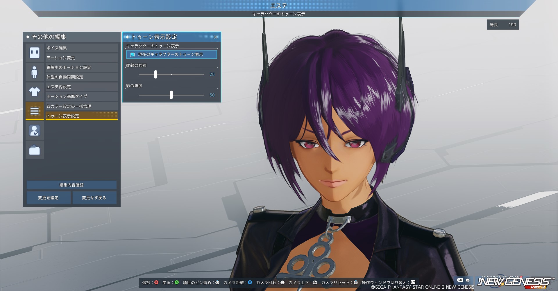Click the エステ title at top
The image size is (558, 291).
[279, 5]
